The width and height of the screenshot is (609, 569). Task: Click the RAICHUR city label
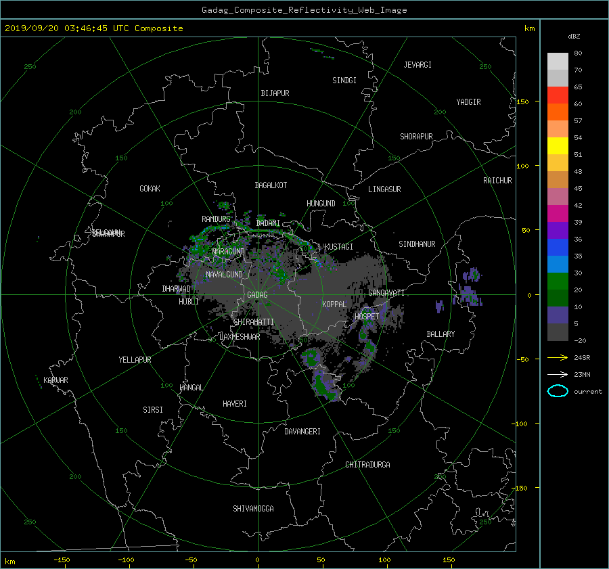coord(497,181)
